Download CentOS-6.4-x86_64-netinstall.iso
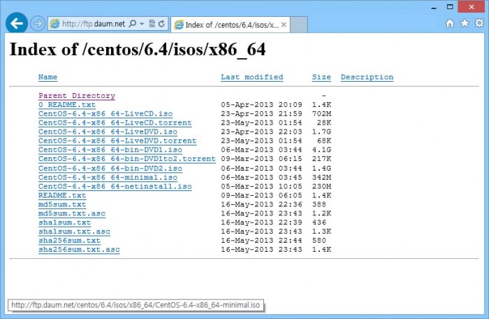This screenshot has height=319, width=489. pos(115,187)
